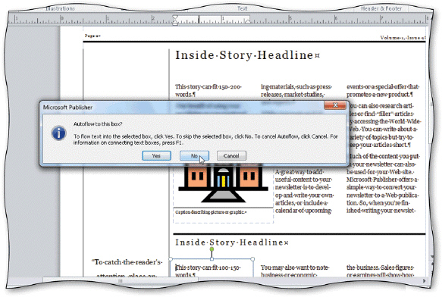
Task: Click the top-left sizing handle of selected text box
Action: coord(171,259)
